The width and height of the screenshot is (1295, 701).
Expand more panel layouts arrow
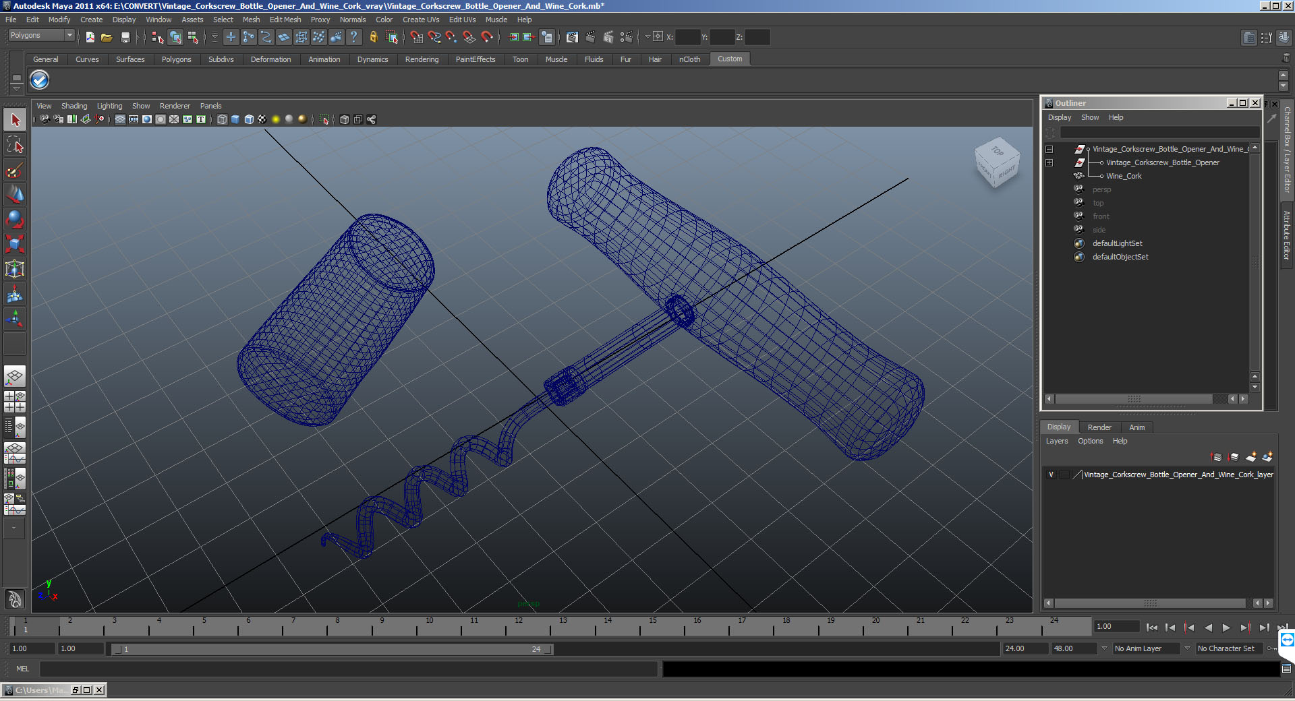13,528
